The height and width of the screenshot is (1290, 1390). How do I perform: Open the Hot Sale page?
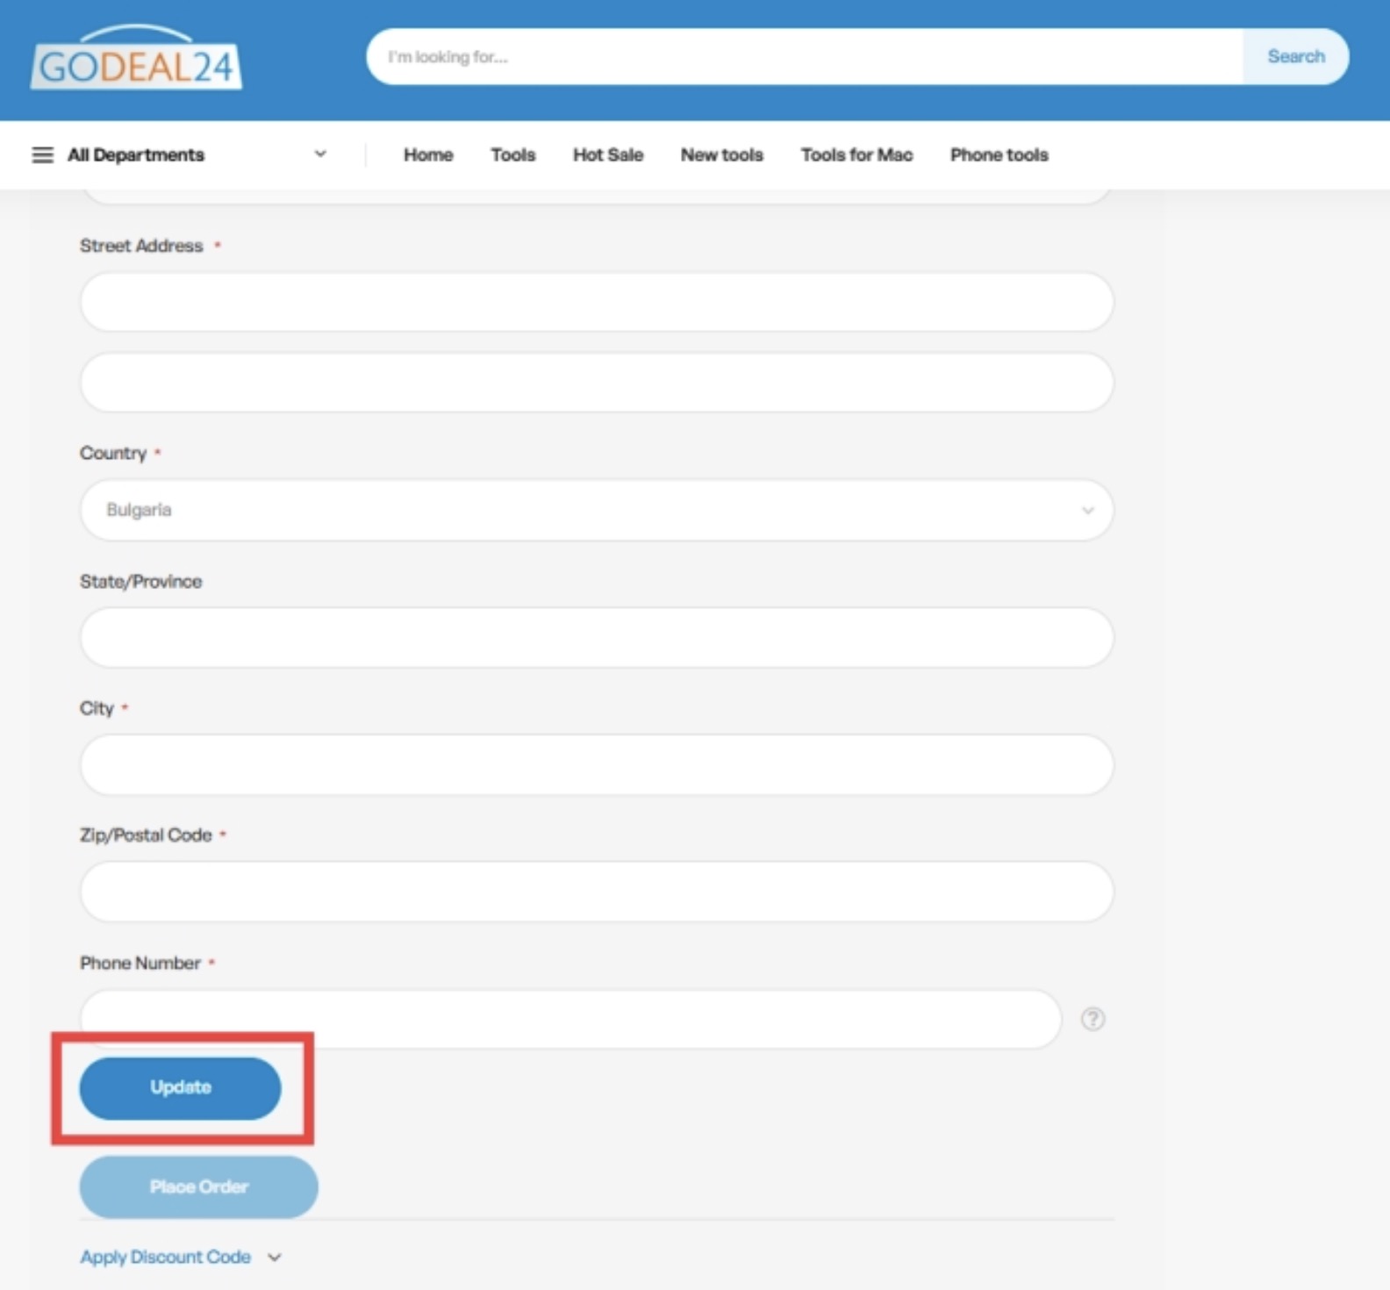click(x=607, y=155)
